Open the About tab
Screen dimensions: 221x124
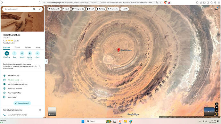[38, 47]
